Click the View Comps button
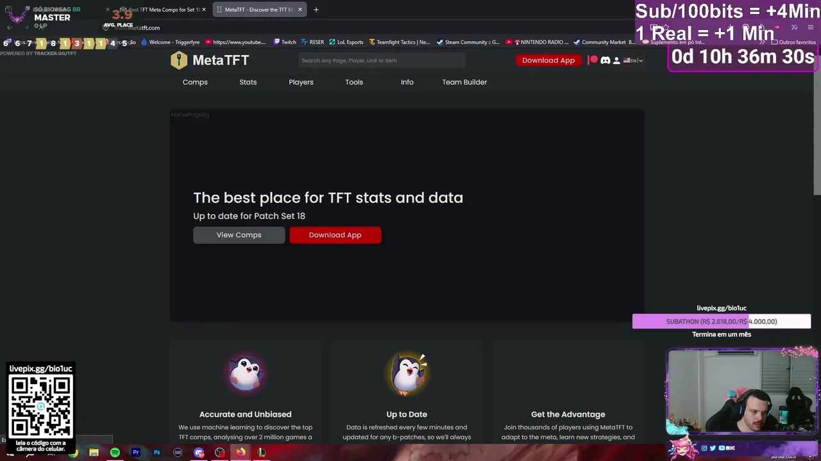 point(239,235)
